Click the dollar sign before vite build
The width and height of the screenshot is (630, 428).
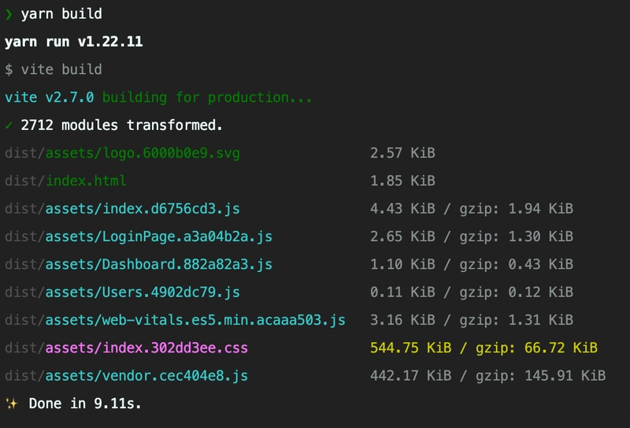9,69
